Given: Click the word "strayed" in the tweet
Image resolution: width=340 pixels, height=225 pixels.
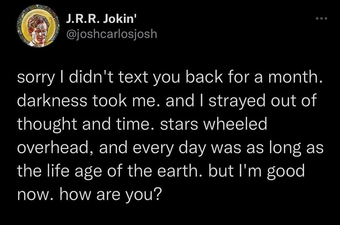Looking at the screenshot, I should [x=237, y=101].
